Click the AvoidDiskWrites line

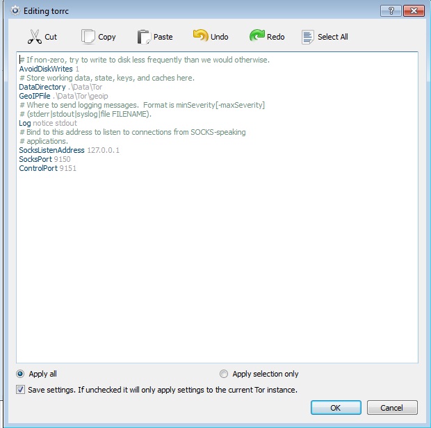pyautogui.click(x=49, y=69)
